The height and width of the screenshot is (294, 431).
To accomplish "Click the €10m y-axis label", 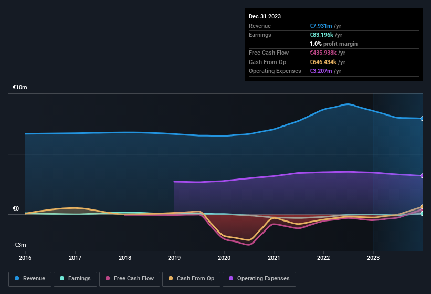I will tap(20, 87).
